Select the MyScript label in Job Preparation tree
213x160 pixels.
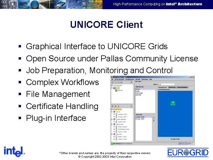[120, 90]
